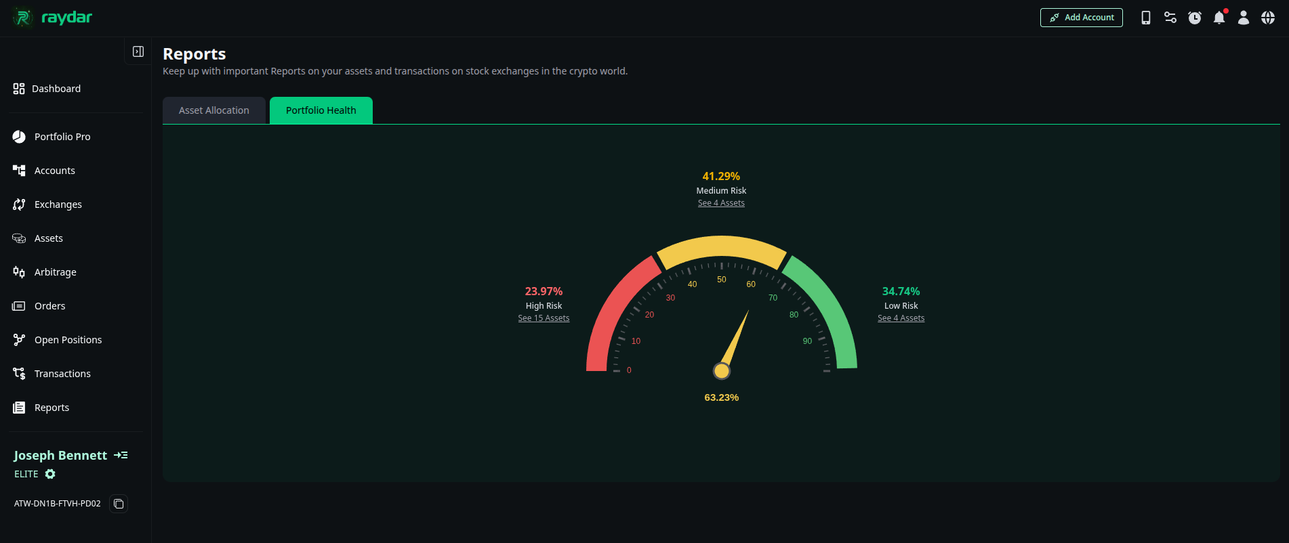Click the 41.29% Medium Risk value
Viewport: 1289px width, 543px height.
pos(721,176)
